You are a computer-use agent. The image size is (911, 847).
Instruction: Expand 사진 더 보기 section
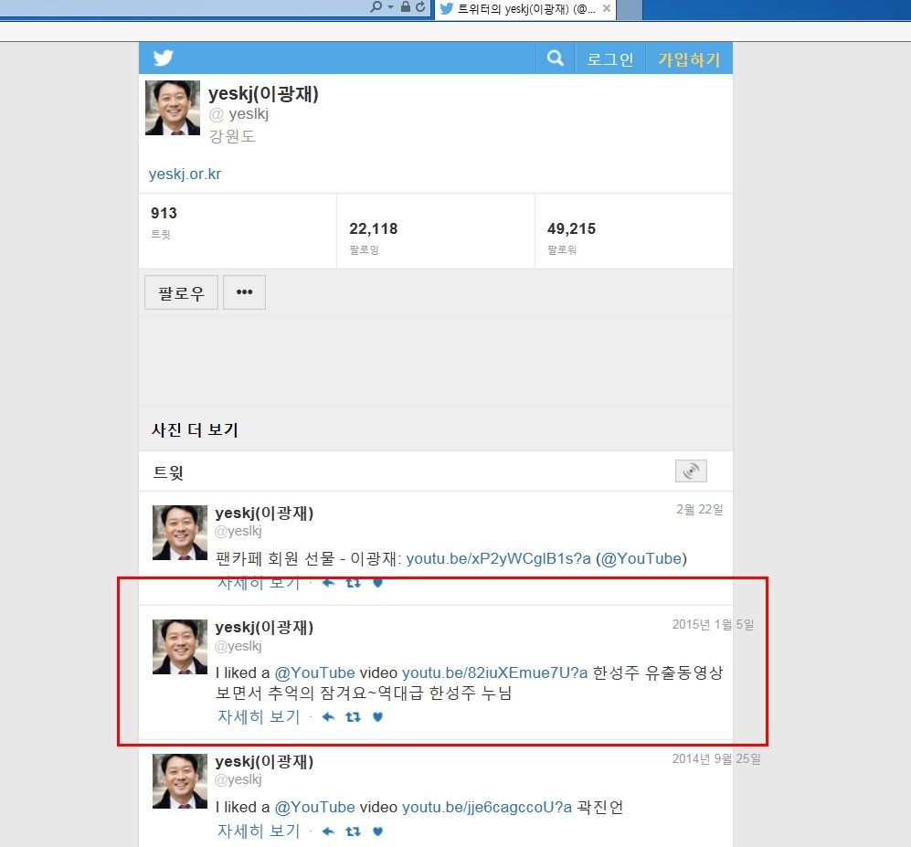coord(195,429)
